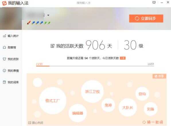This screenshot has height=126, width=171.
Task: Click 换一批词 to refresh words
Action: click(153, 122)
